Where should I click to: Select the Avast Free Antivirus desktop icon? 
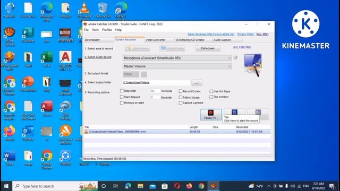pyautogui.click(x=65, y=135)
